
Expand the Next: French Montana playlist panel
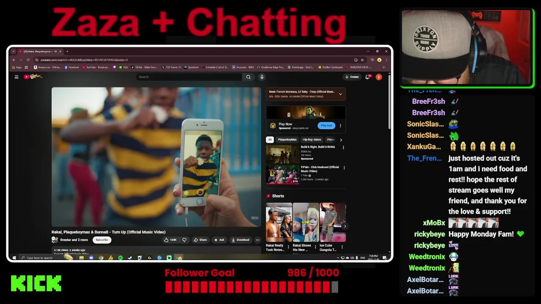(340, 94)
